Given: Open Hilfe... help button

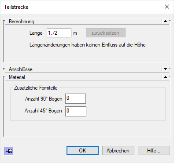Looking at the screenshot, I should (x=154, y=150).
